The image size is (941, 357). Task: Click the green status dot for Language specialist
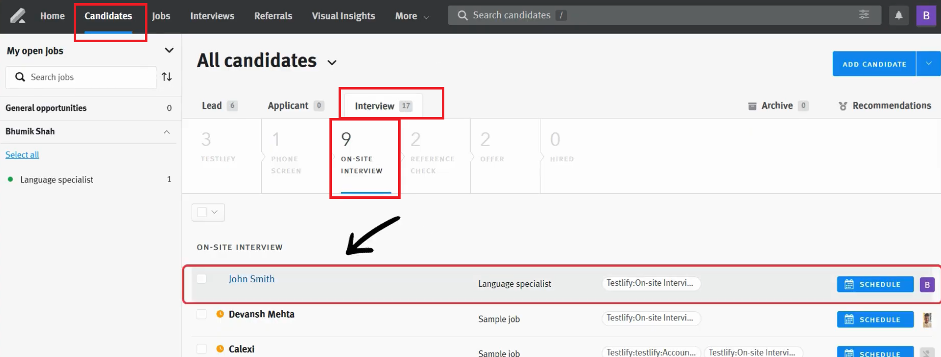(x=10, y=179)
